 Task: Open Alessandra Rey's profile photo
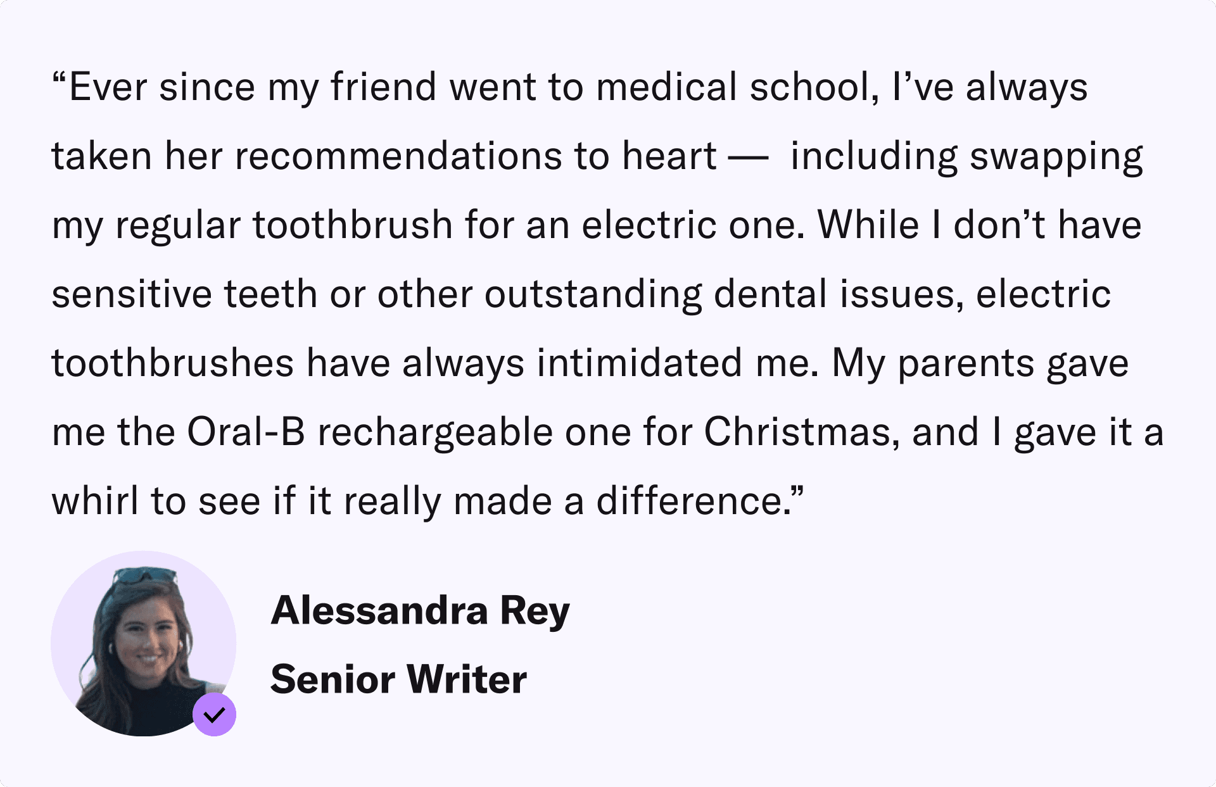click(143, 643)
